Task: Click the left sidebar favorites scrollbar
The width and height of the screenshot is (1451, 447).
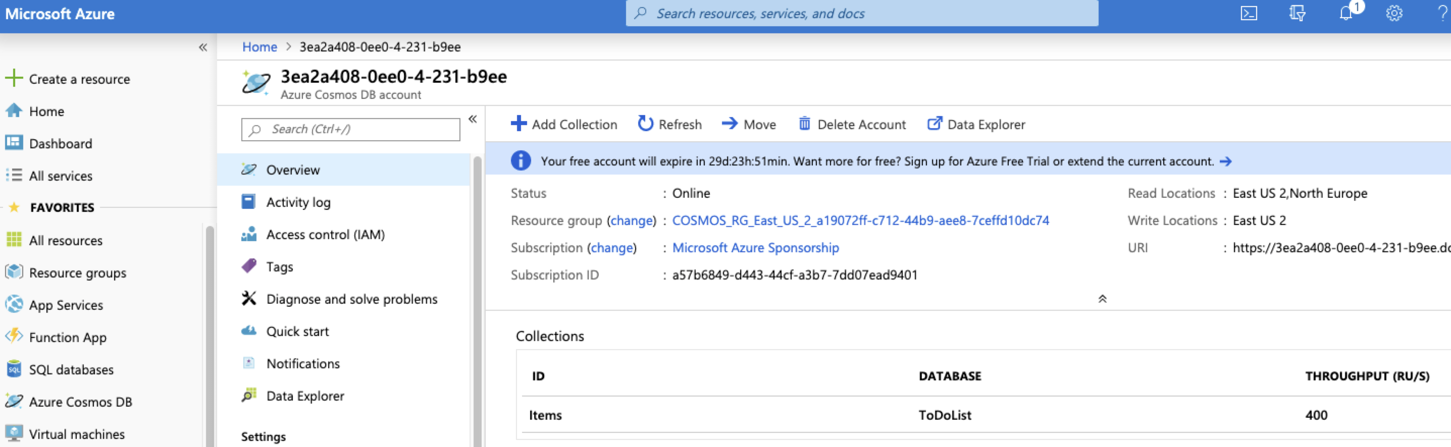Action: pyautogui.click(x=210, y=336)
